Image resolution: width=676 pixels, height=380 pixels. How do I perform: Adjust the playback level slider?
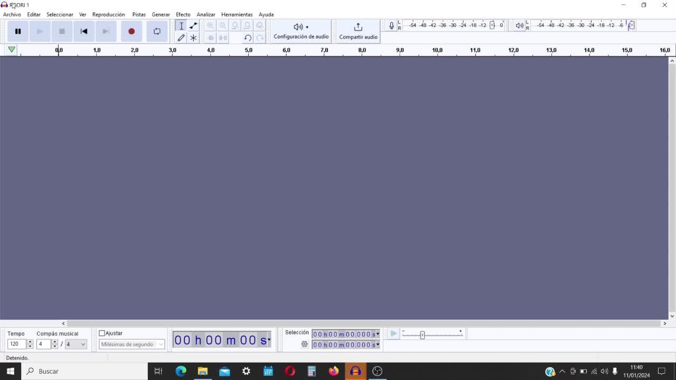coord(631,25)
